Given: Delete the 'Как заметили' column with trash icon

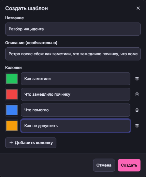Looking at the screenshot, I should [x=137, y=79].
